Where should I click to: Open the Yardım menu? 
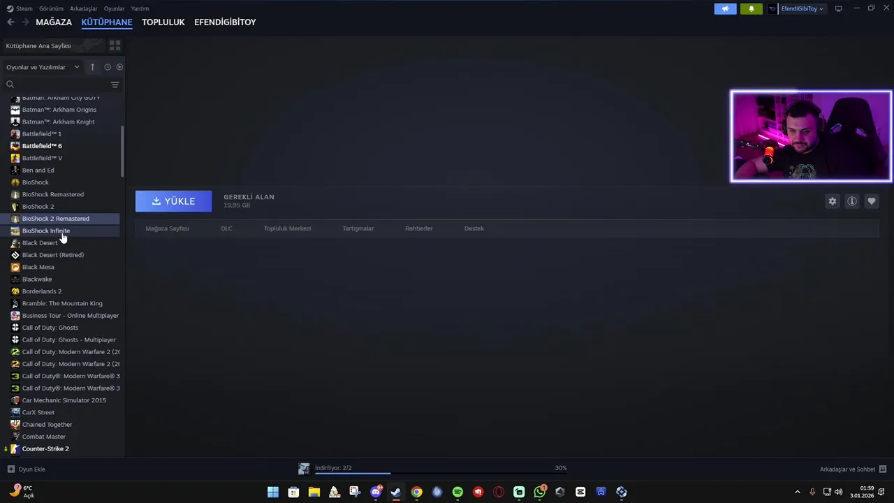140,8
